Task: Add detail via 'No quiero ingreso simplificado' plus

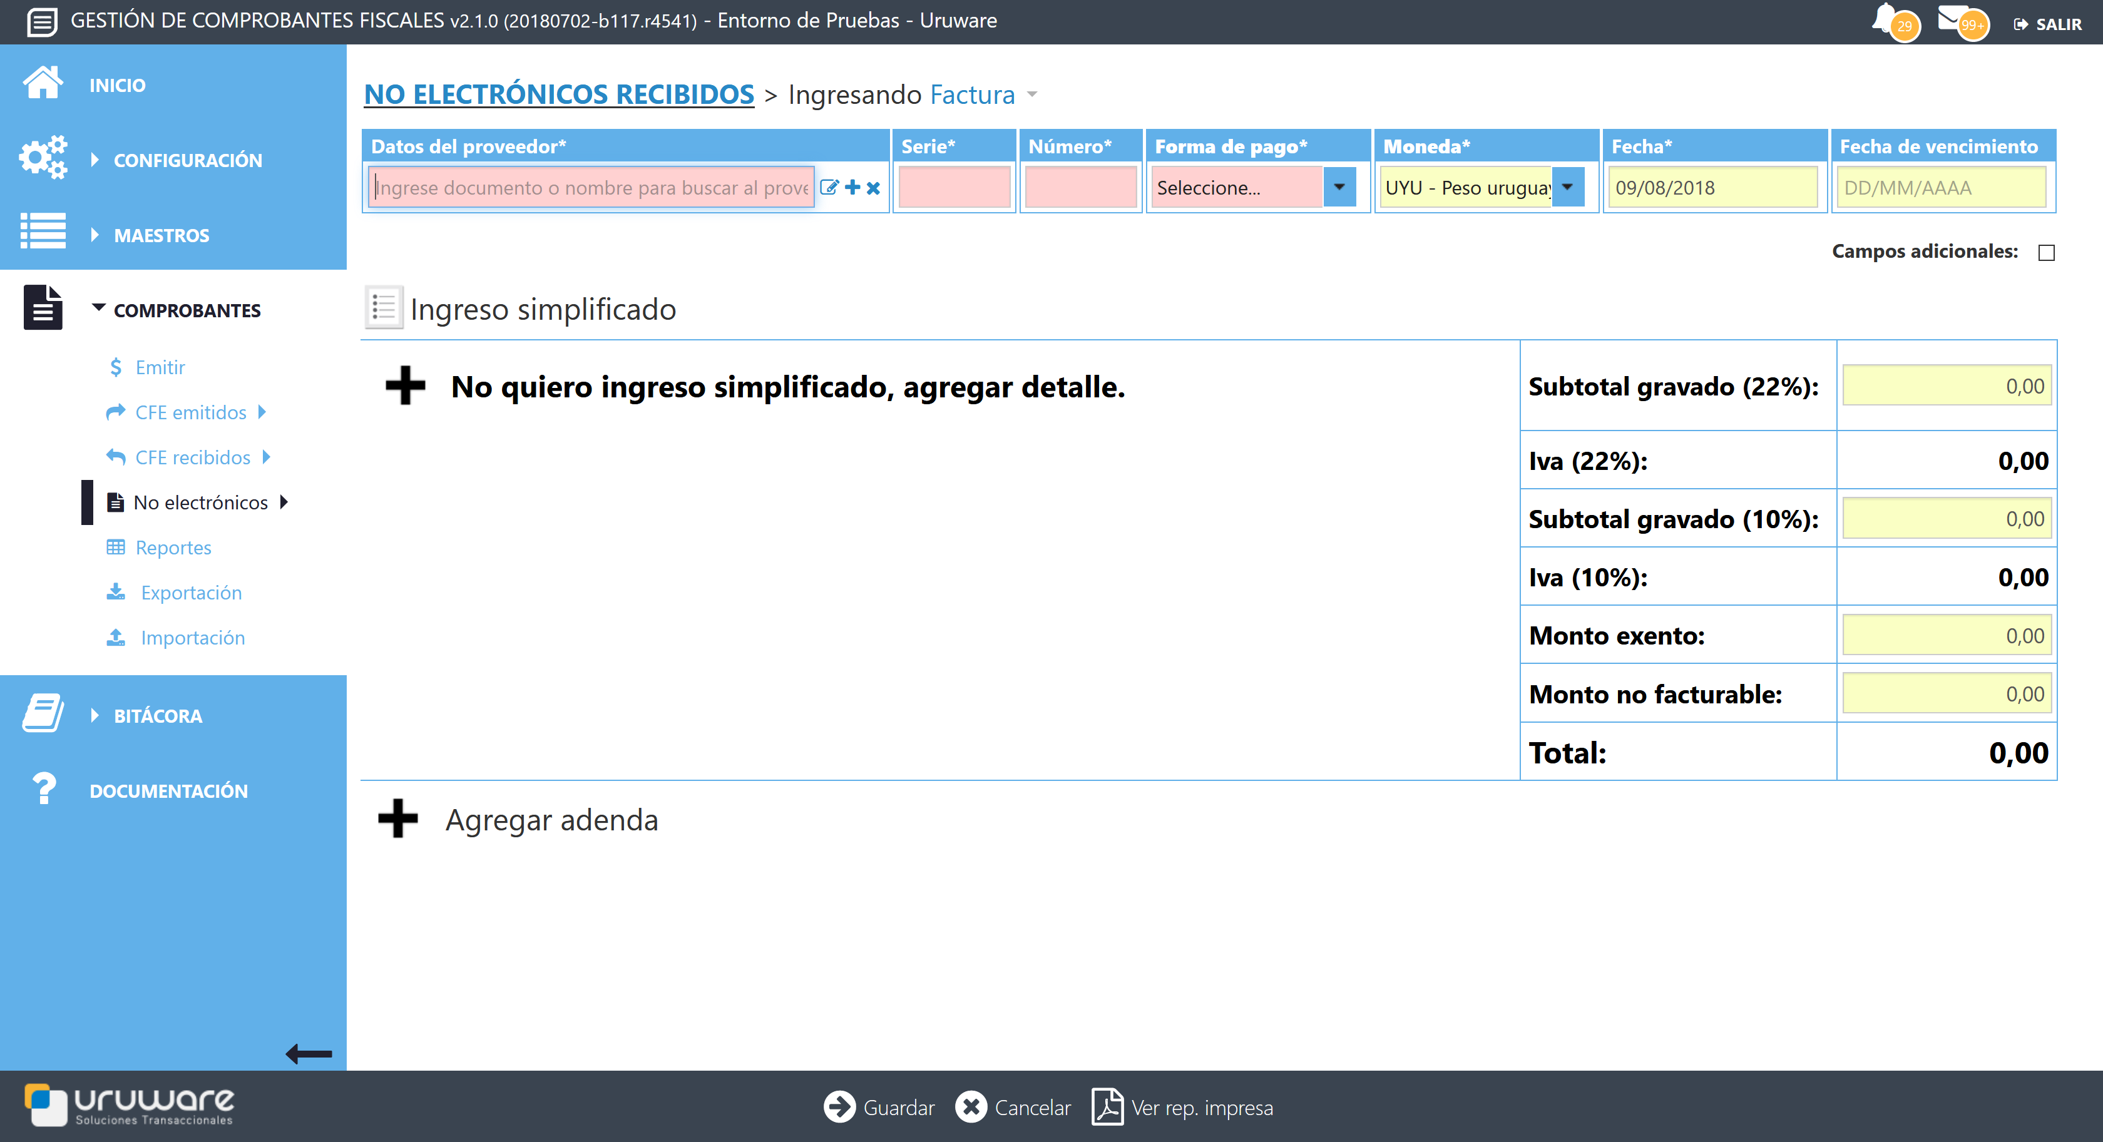Action: 406,385
